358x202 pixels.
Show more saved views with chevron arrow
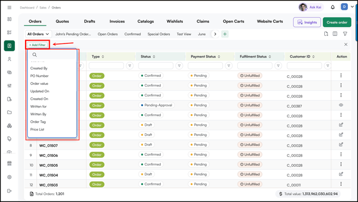215,34
